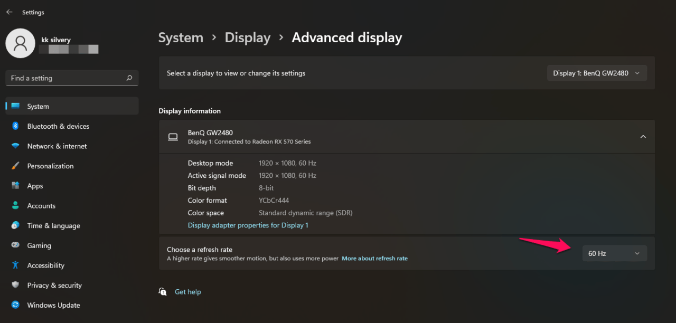Click the Personalization paintbrush icon
This screenshot has width=676, height=323.
pos(15,166)
